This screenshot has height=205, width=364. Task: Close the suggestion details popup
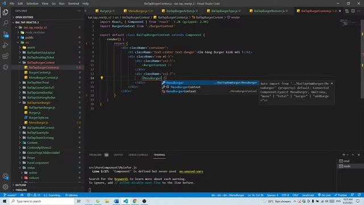coord(332,84)
